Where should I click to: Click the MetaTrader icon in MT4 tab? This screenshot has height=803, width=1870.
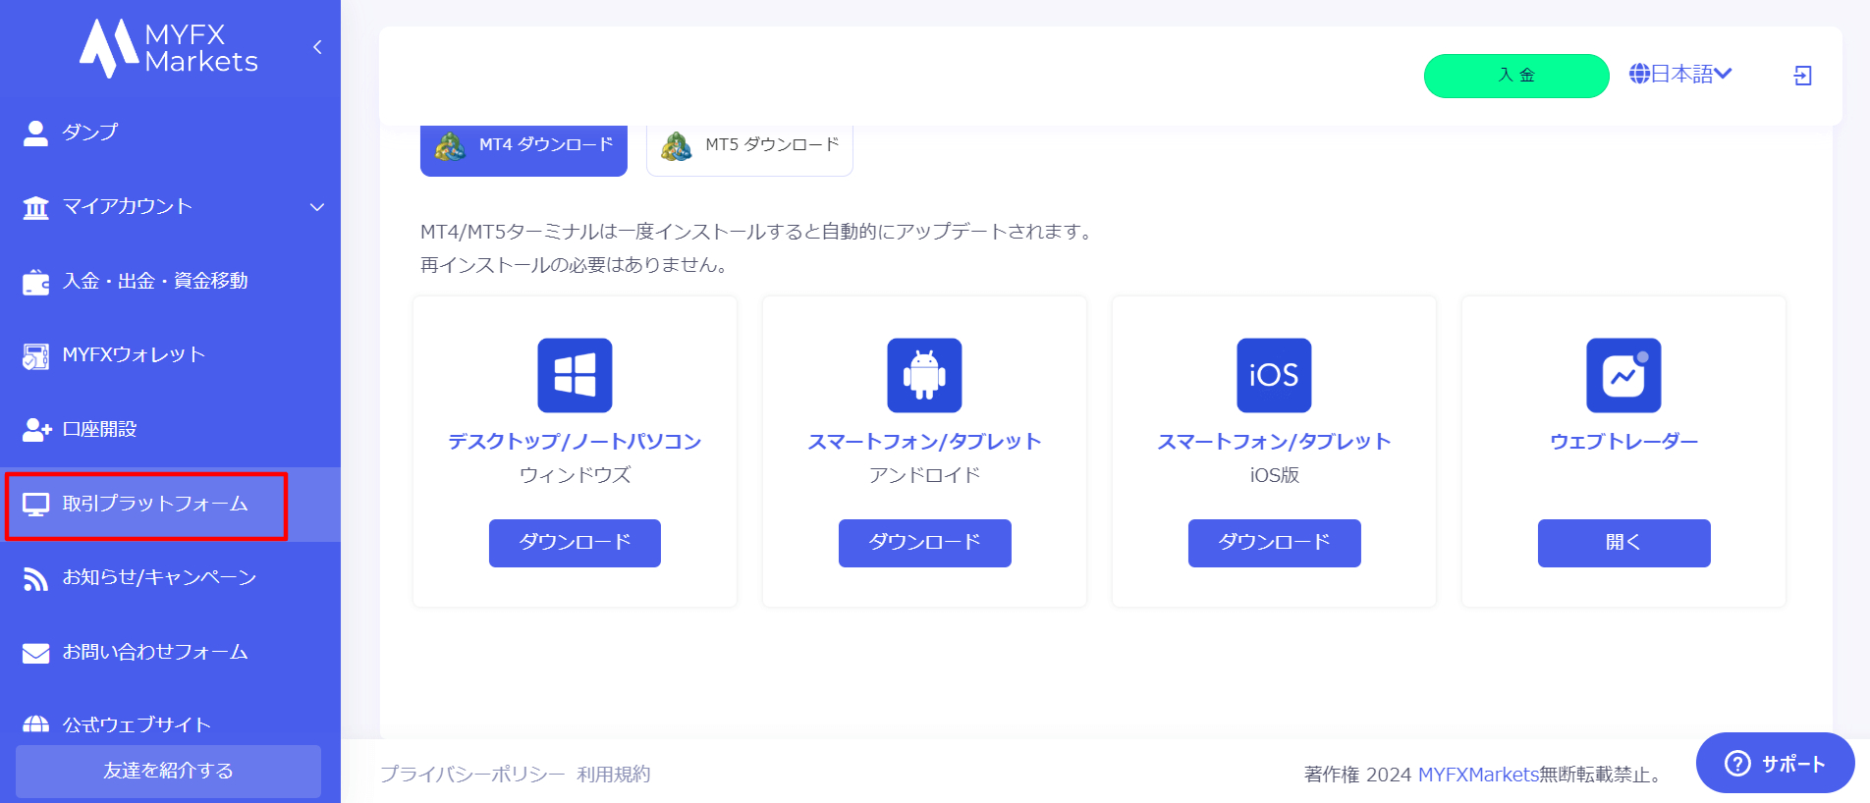(x=450, y=146)
